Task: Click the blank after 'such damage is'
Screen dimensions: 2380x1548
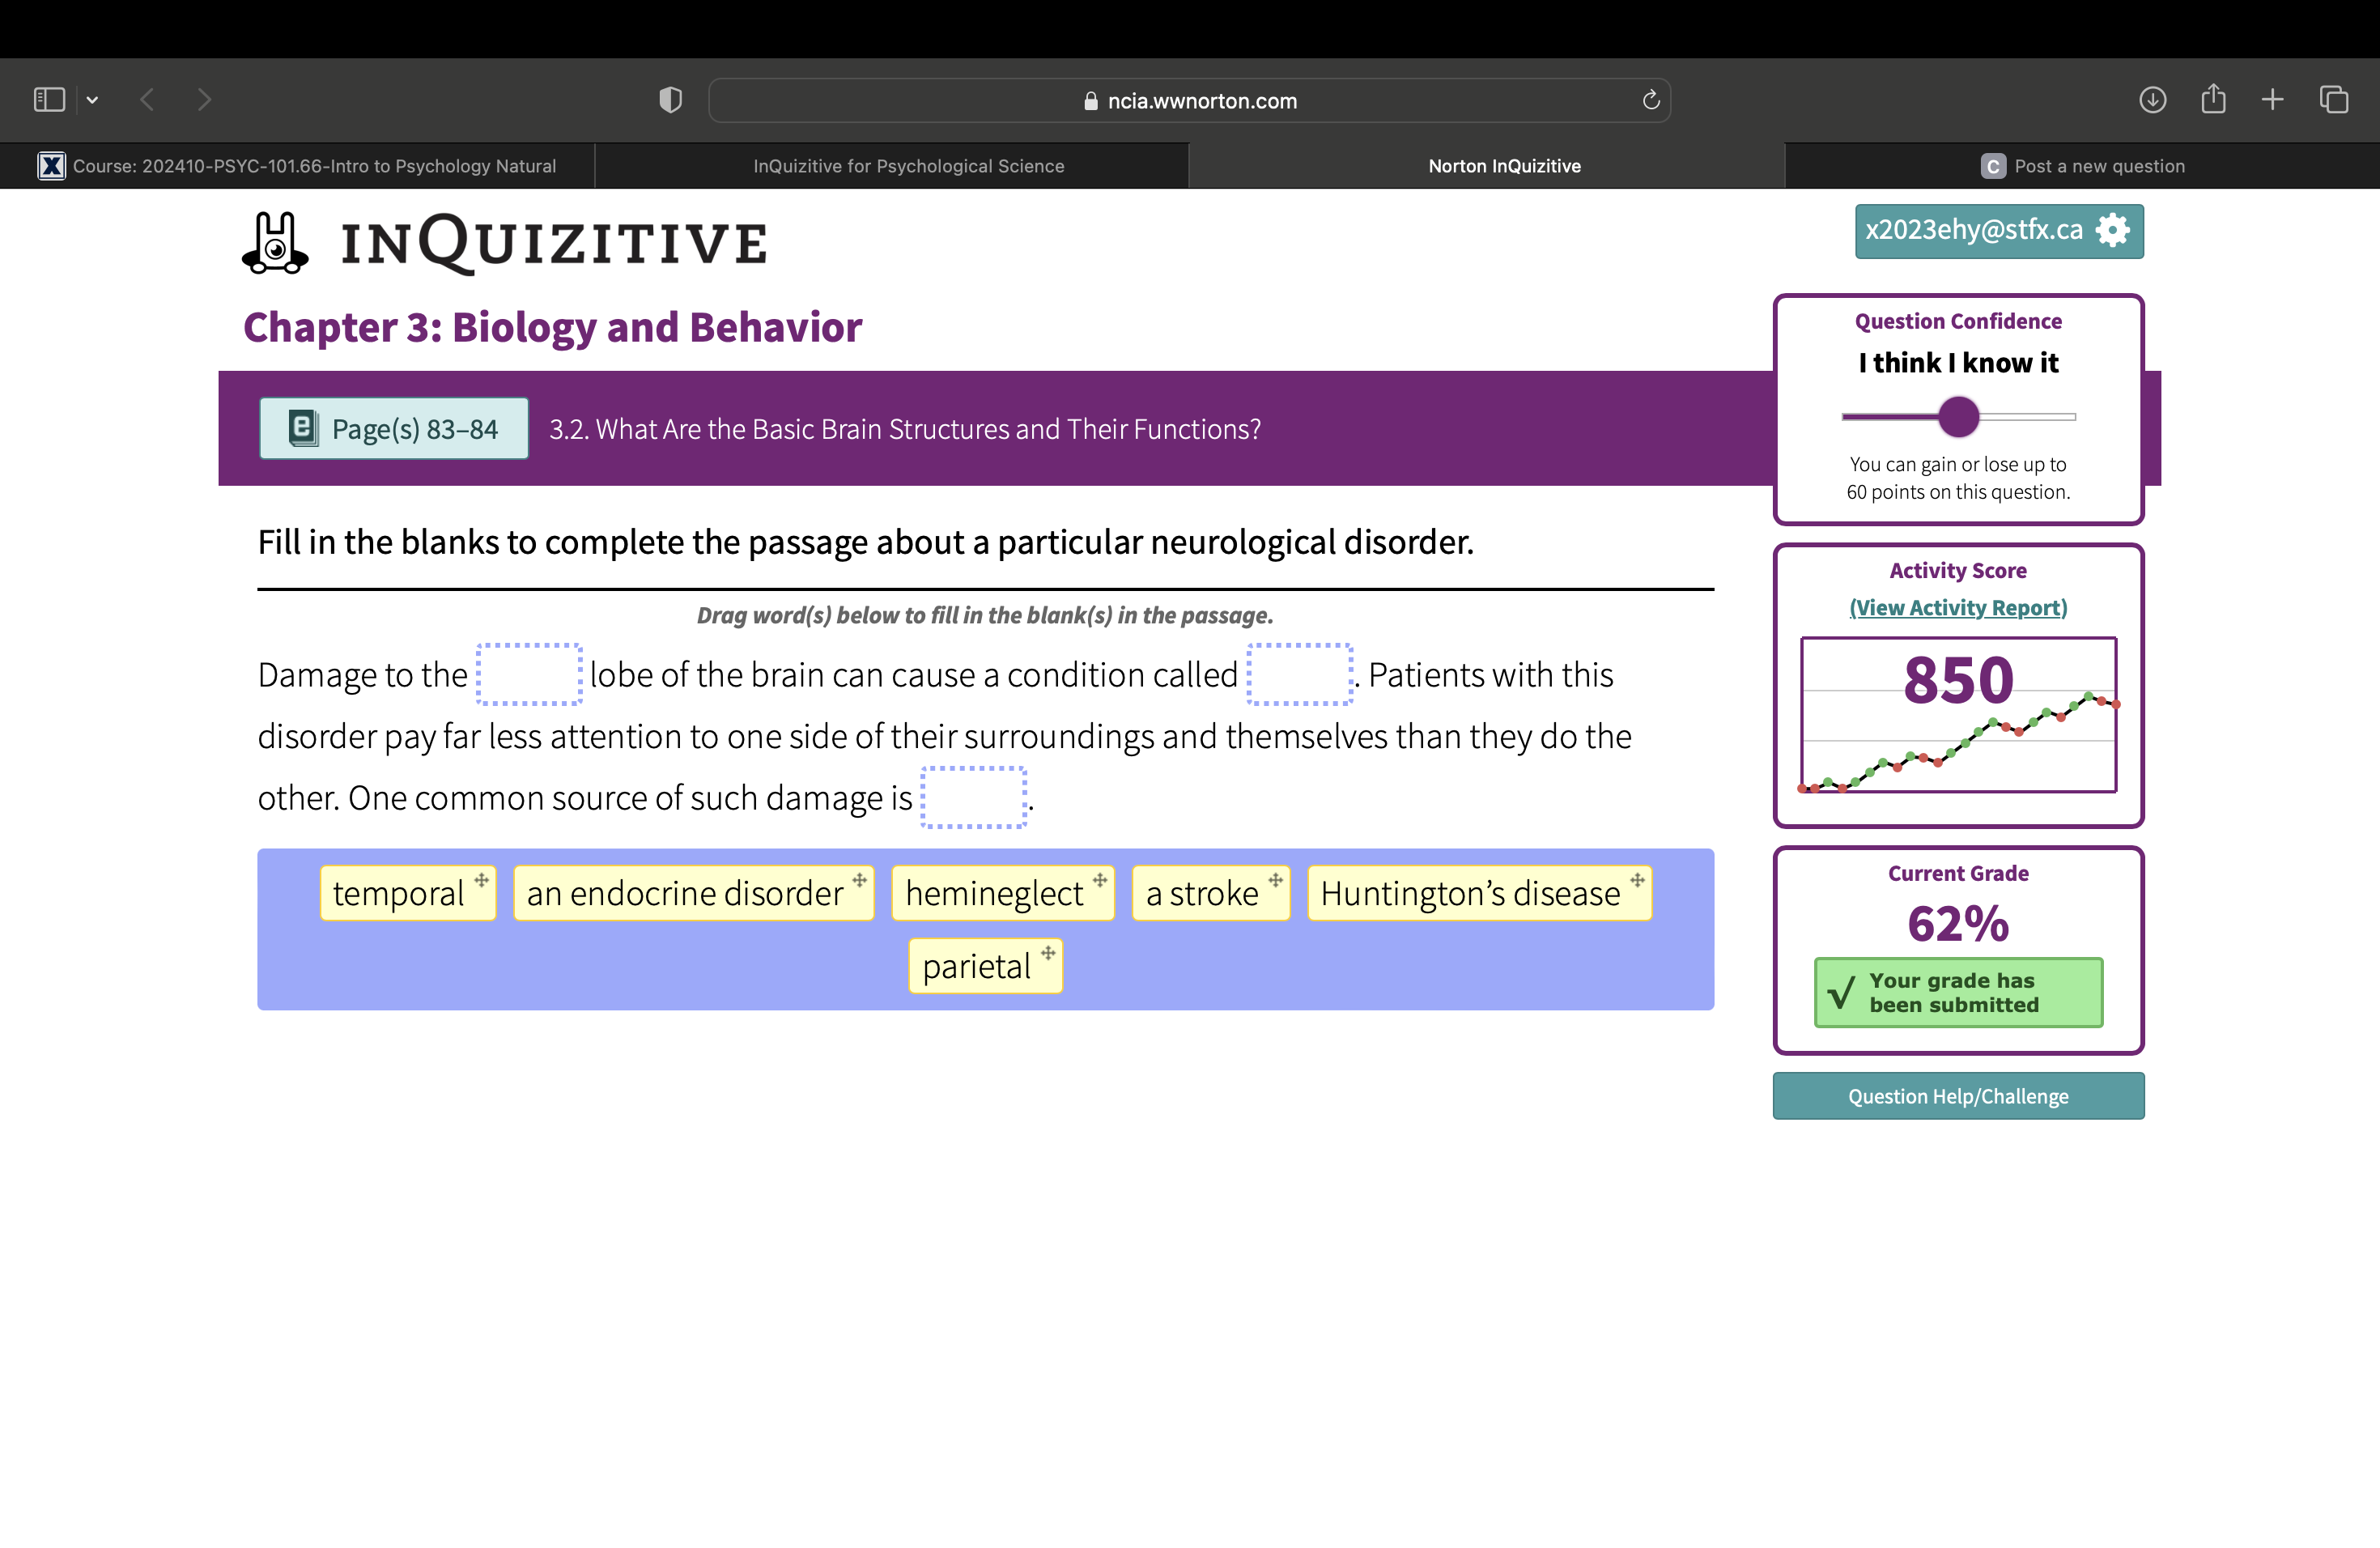Action: [974, 798]
